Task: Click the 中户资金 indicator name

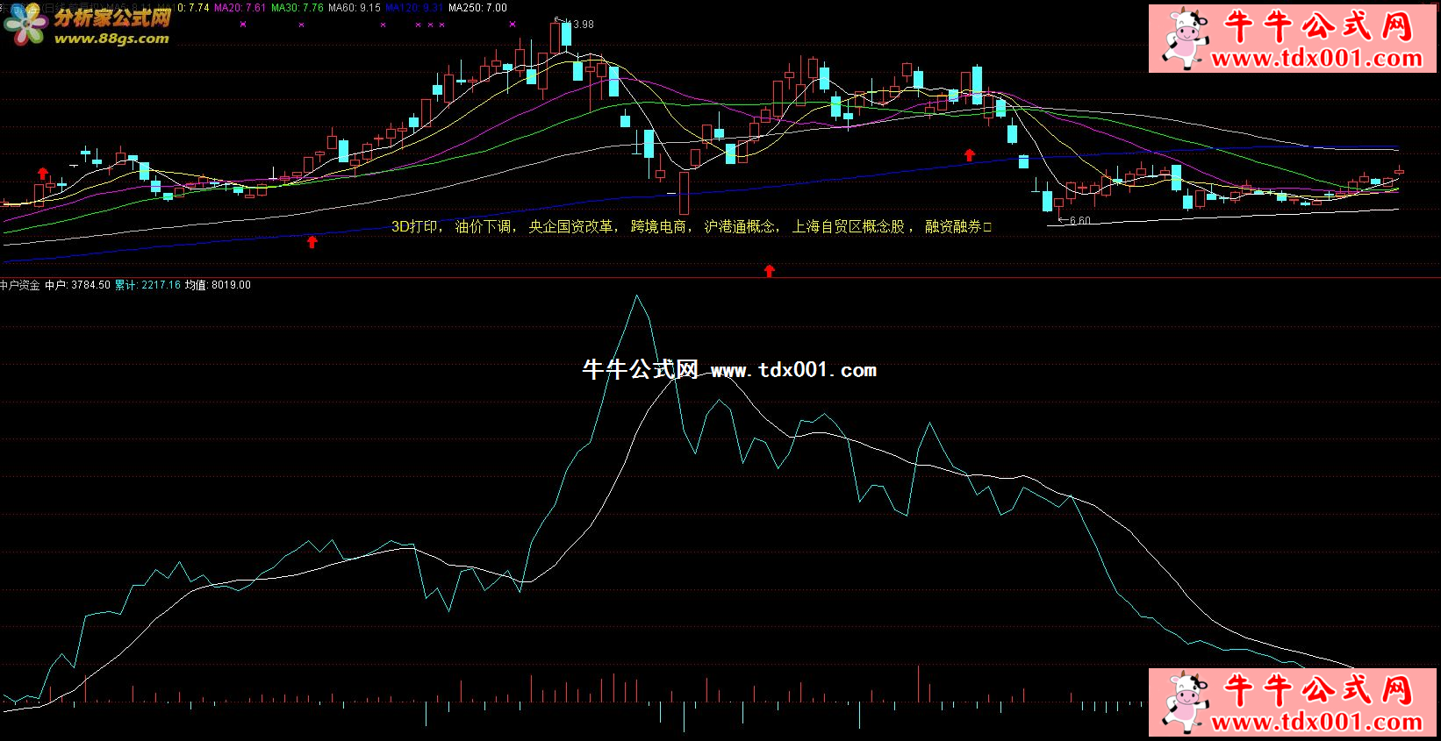Action: point(20,286)
